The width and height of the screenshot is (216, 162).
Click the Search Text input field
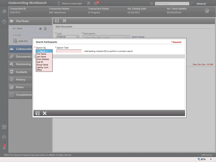click(69, 51)
